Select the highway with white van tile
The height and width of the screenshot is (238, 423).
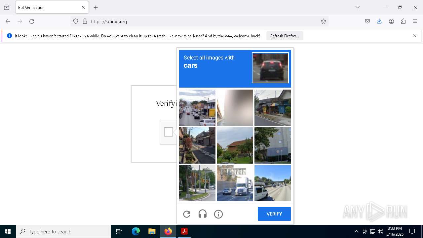coord(273,183)
